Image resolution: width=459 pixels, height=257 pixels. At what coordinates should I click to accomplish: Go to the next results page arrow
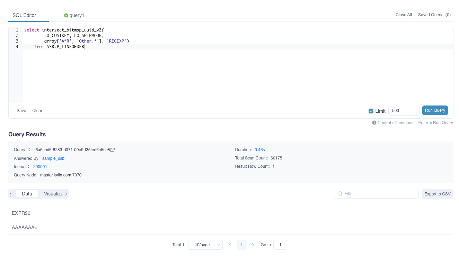[253, 245]
